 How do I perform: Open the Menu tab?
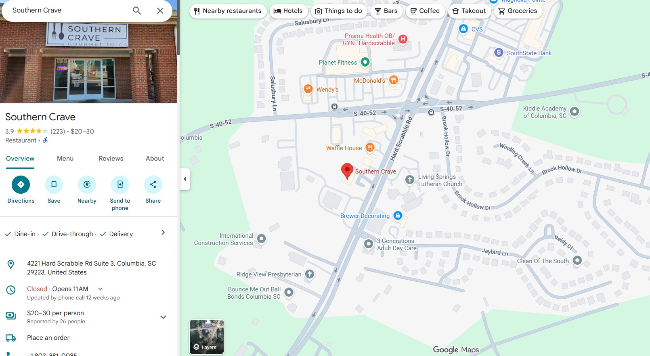(x=65, y=158)
